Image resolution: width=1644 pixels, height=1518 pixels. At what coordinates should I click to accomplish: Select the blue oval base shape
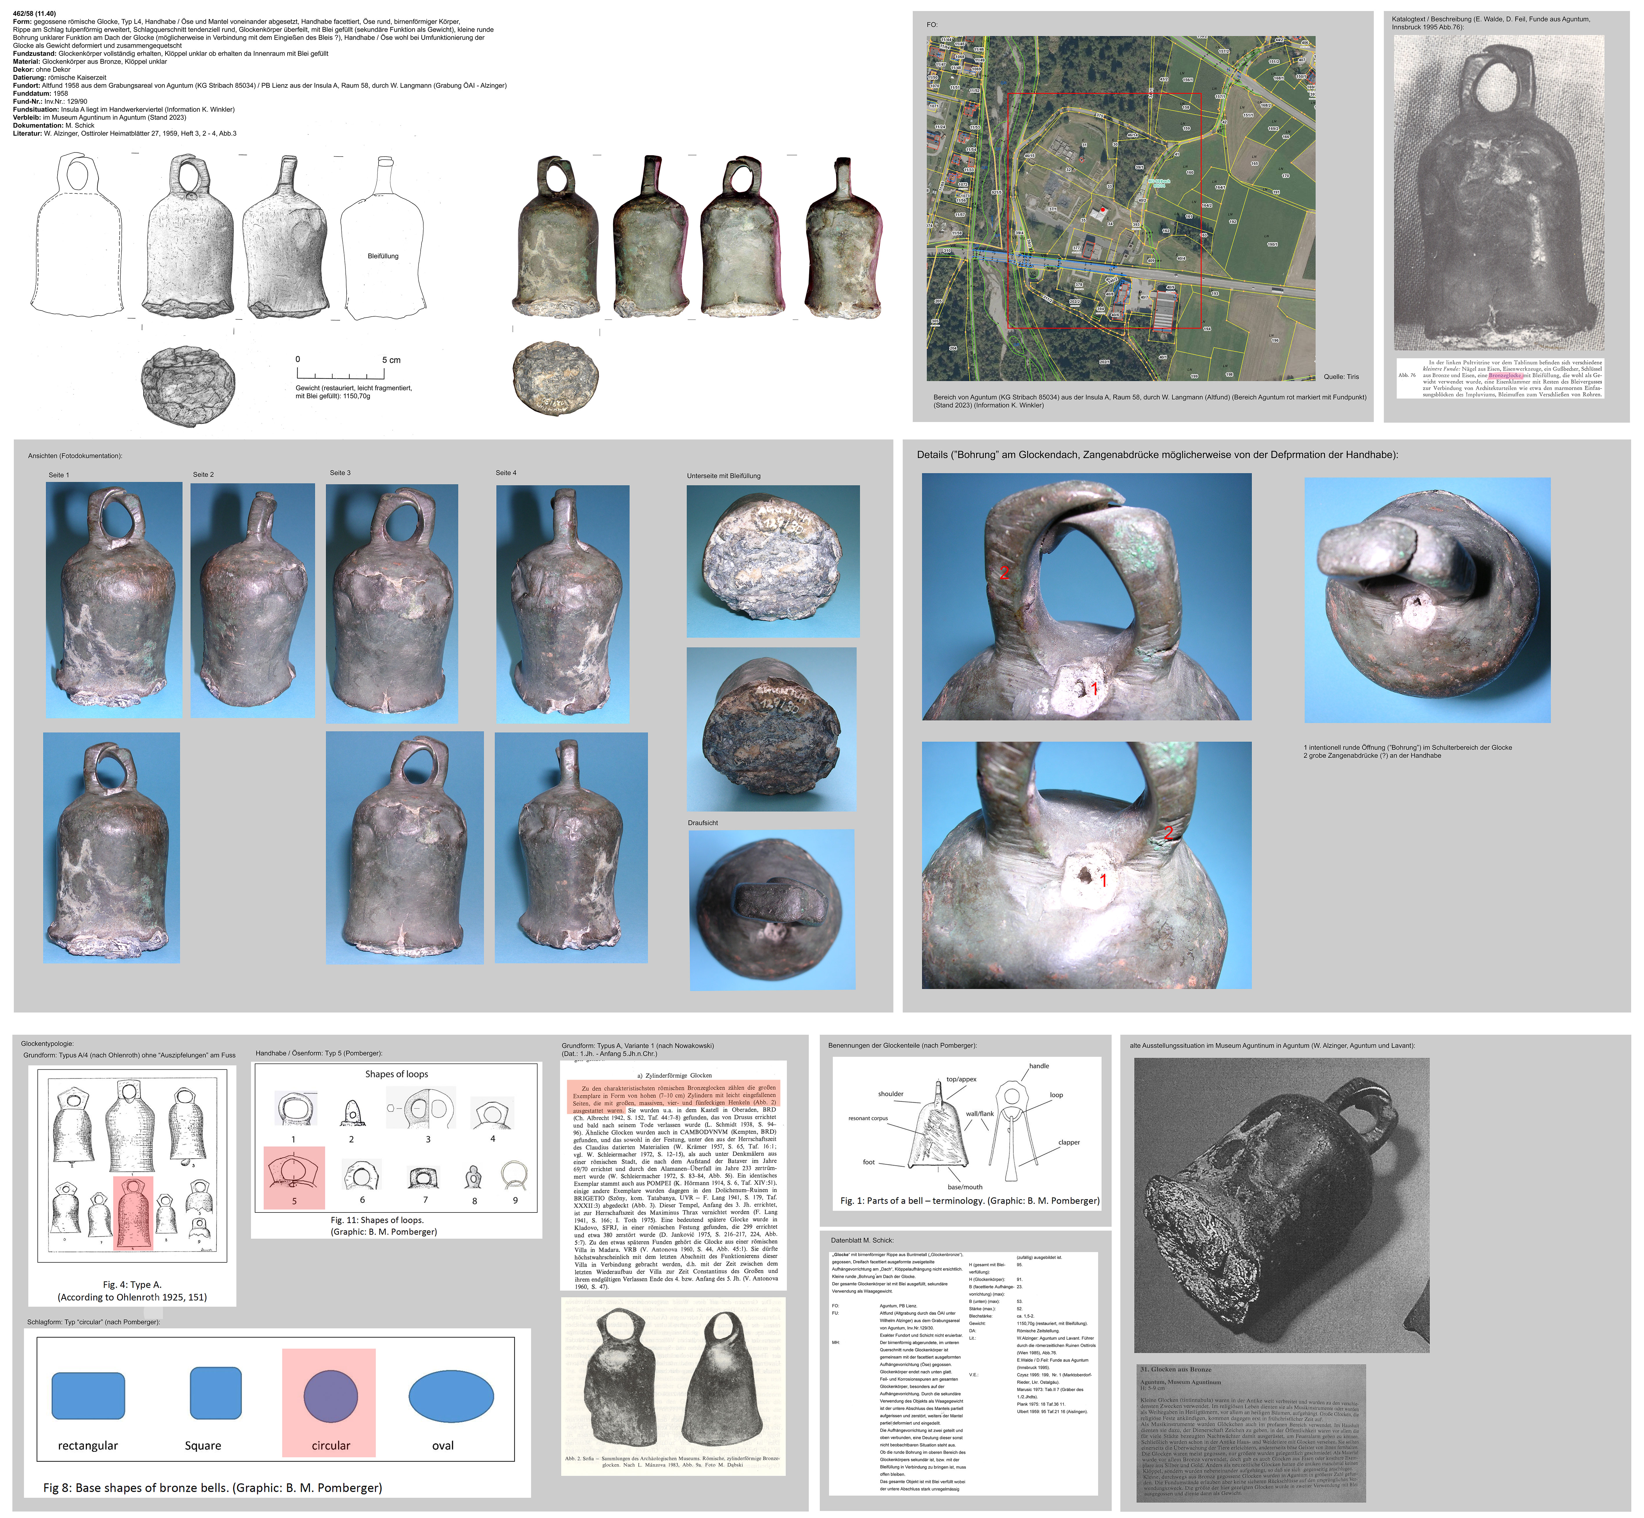point(451,1396)
